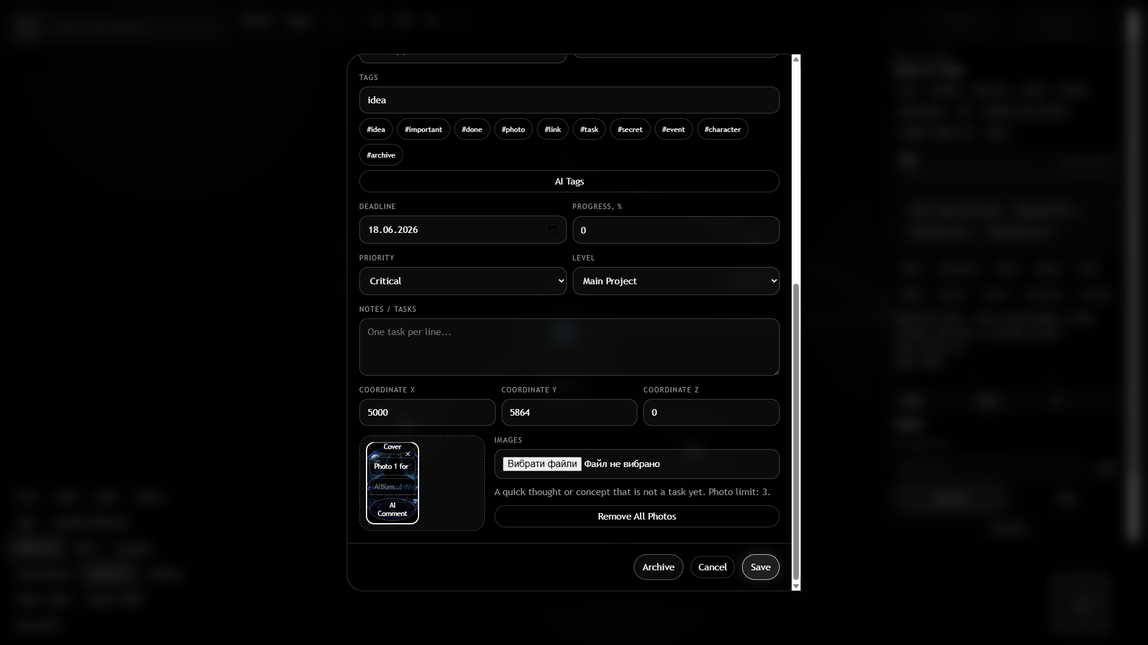Toggle the #character tag chip

[x=722, y=130]
